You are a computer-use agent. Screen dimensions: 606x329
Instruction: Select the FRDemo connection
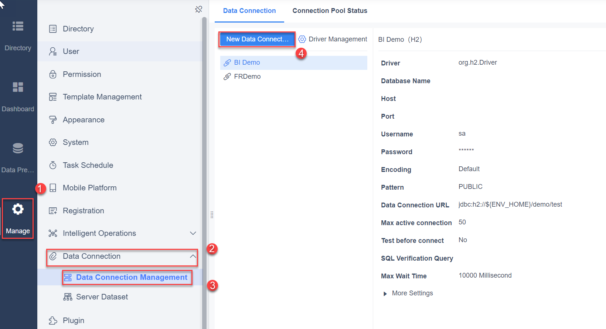tap(294, 77)
